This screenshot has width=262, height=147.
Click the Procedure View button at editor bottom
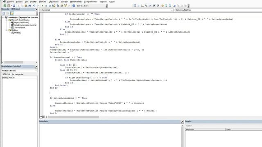(41, 117)
